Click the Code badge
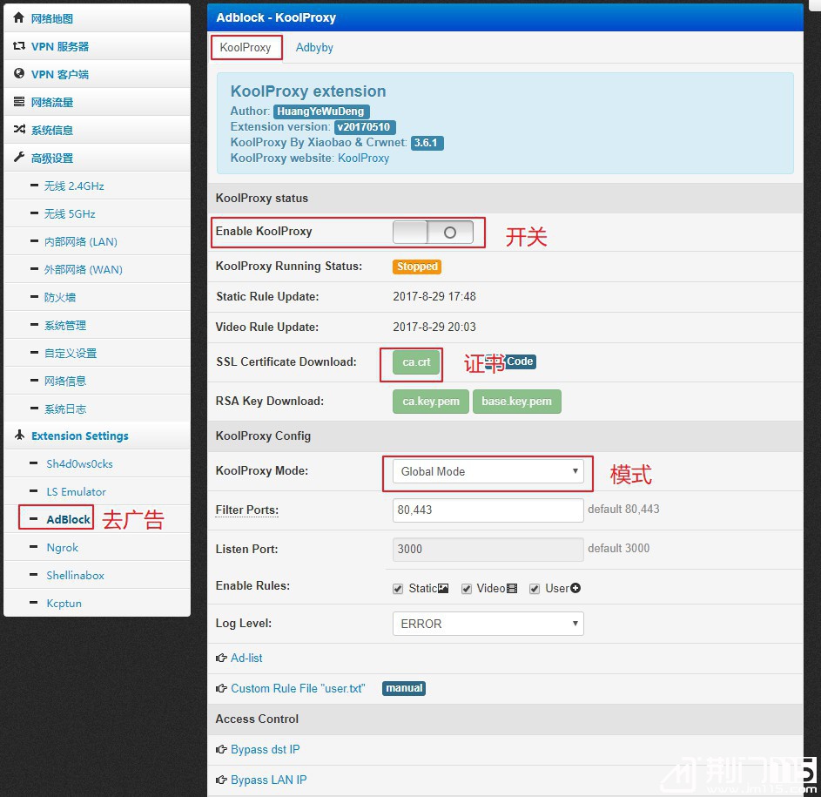 click(520, 361)
